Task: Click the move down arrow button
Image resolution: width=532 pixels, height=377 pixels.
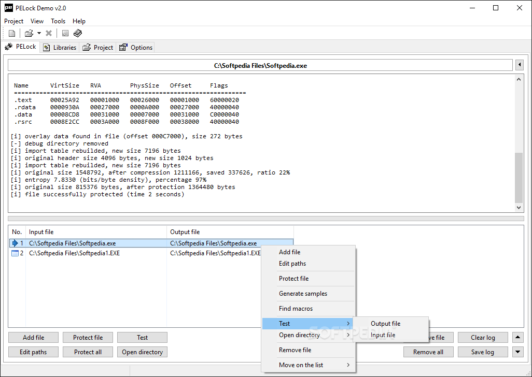Action: pyautogui.click(x=518, y=352)
